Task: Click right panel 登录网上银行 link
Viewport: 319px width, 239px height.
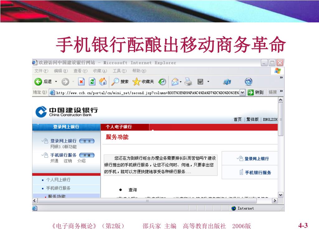Action: tap(257, 159)
